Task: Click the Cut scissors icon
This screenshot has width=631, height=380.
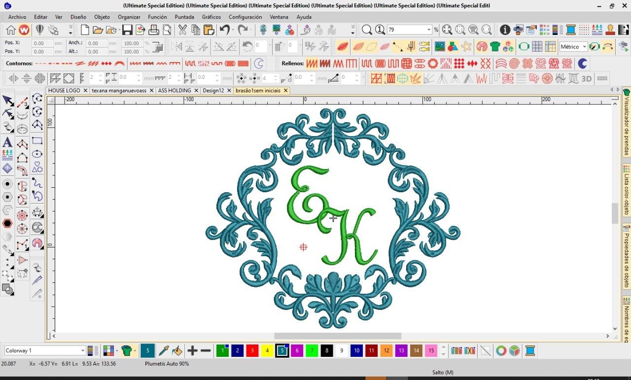Action: 182,30
